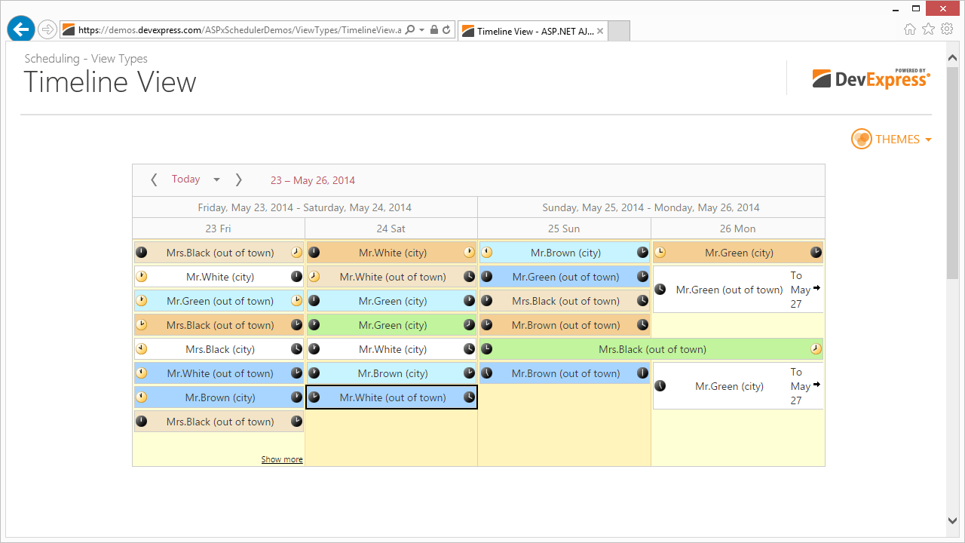
Task: Go back with the browser back arrow
Action: (x=21, y=29)
